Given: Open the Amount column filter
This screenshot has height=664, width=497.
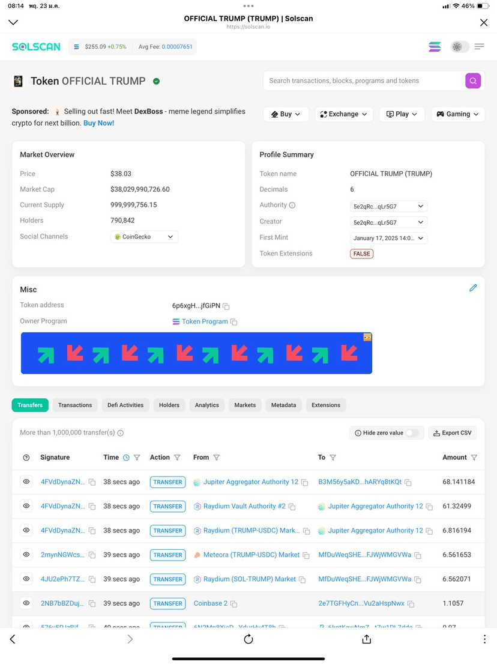Looking at the screenshot, I should pyautogui.click(x=474, y=458).
